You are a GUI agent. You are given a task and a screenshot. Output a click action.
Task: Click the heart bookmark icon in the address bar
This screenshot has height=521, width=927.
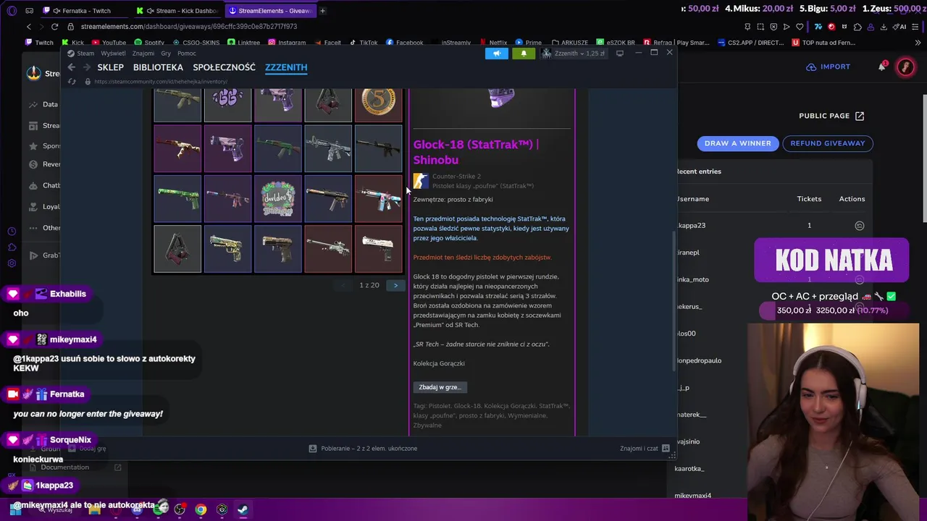coord(800,27)
